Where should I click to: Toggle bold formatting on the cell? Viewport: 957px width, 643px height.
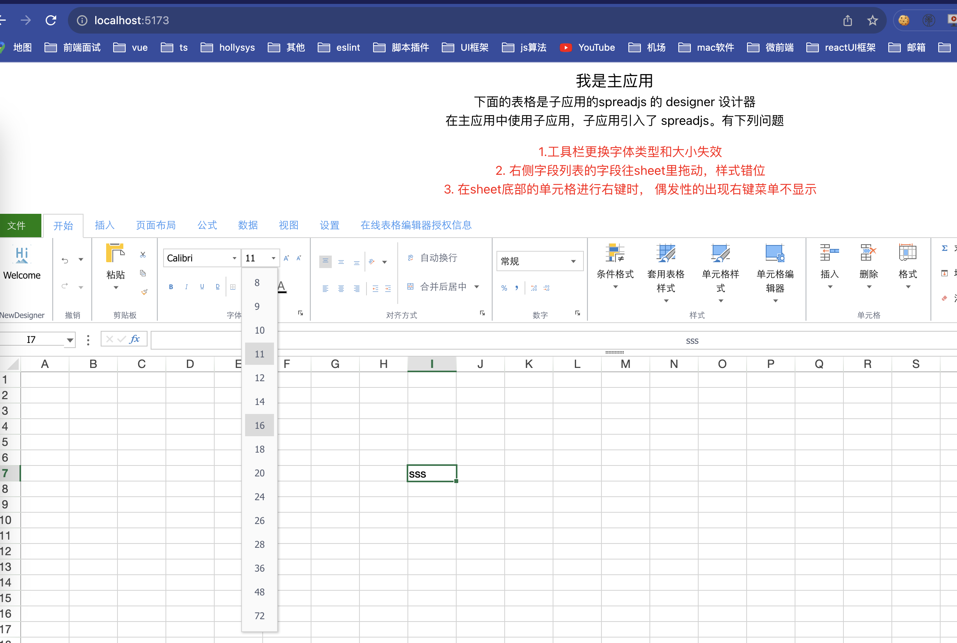coord(171,286)
